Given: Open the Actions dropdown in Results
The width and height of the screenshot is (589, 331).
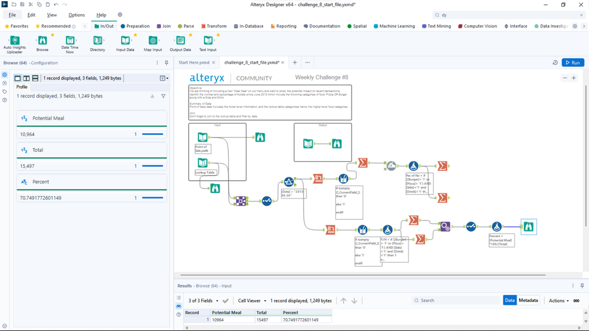Looking at the screenshot, I should tap(558, 300).
